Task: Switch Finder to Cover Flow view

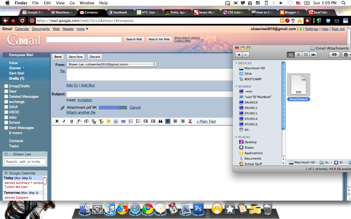Action: pyautogui.click(x=313, y=55)
